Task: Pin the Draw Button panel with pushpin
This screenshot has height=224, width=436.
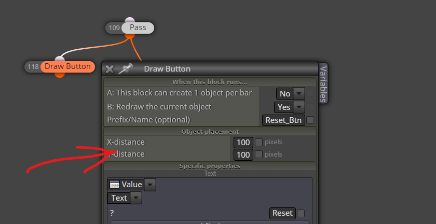Action: pyautogui.click(x=126, y=68)
